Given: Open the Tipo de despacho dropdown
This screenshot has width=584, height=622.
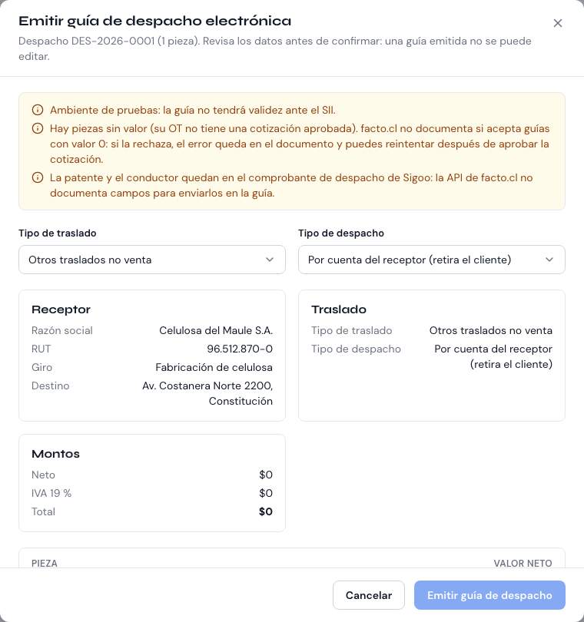Looking at the screenshot, I should (x=432, y=260).
